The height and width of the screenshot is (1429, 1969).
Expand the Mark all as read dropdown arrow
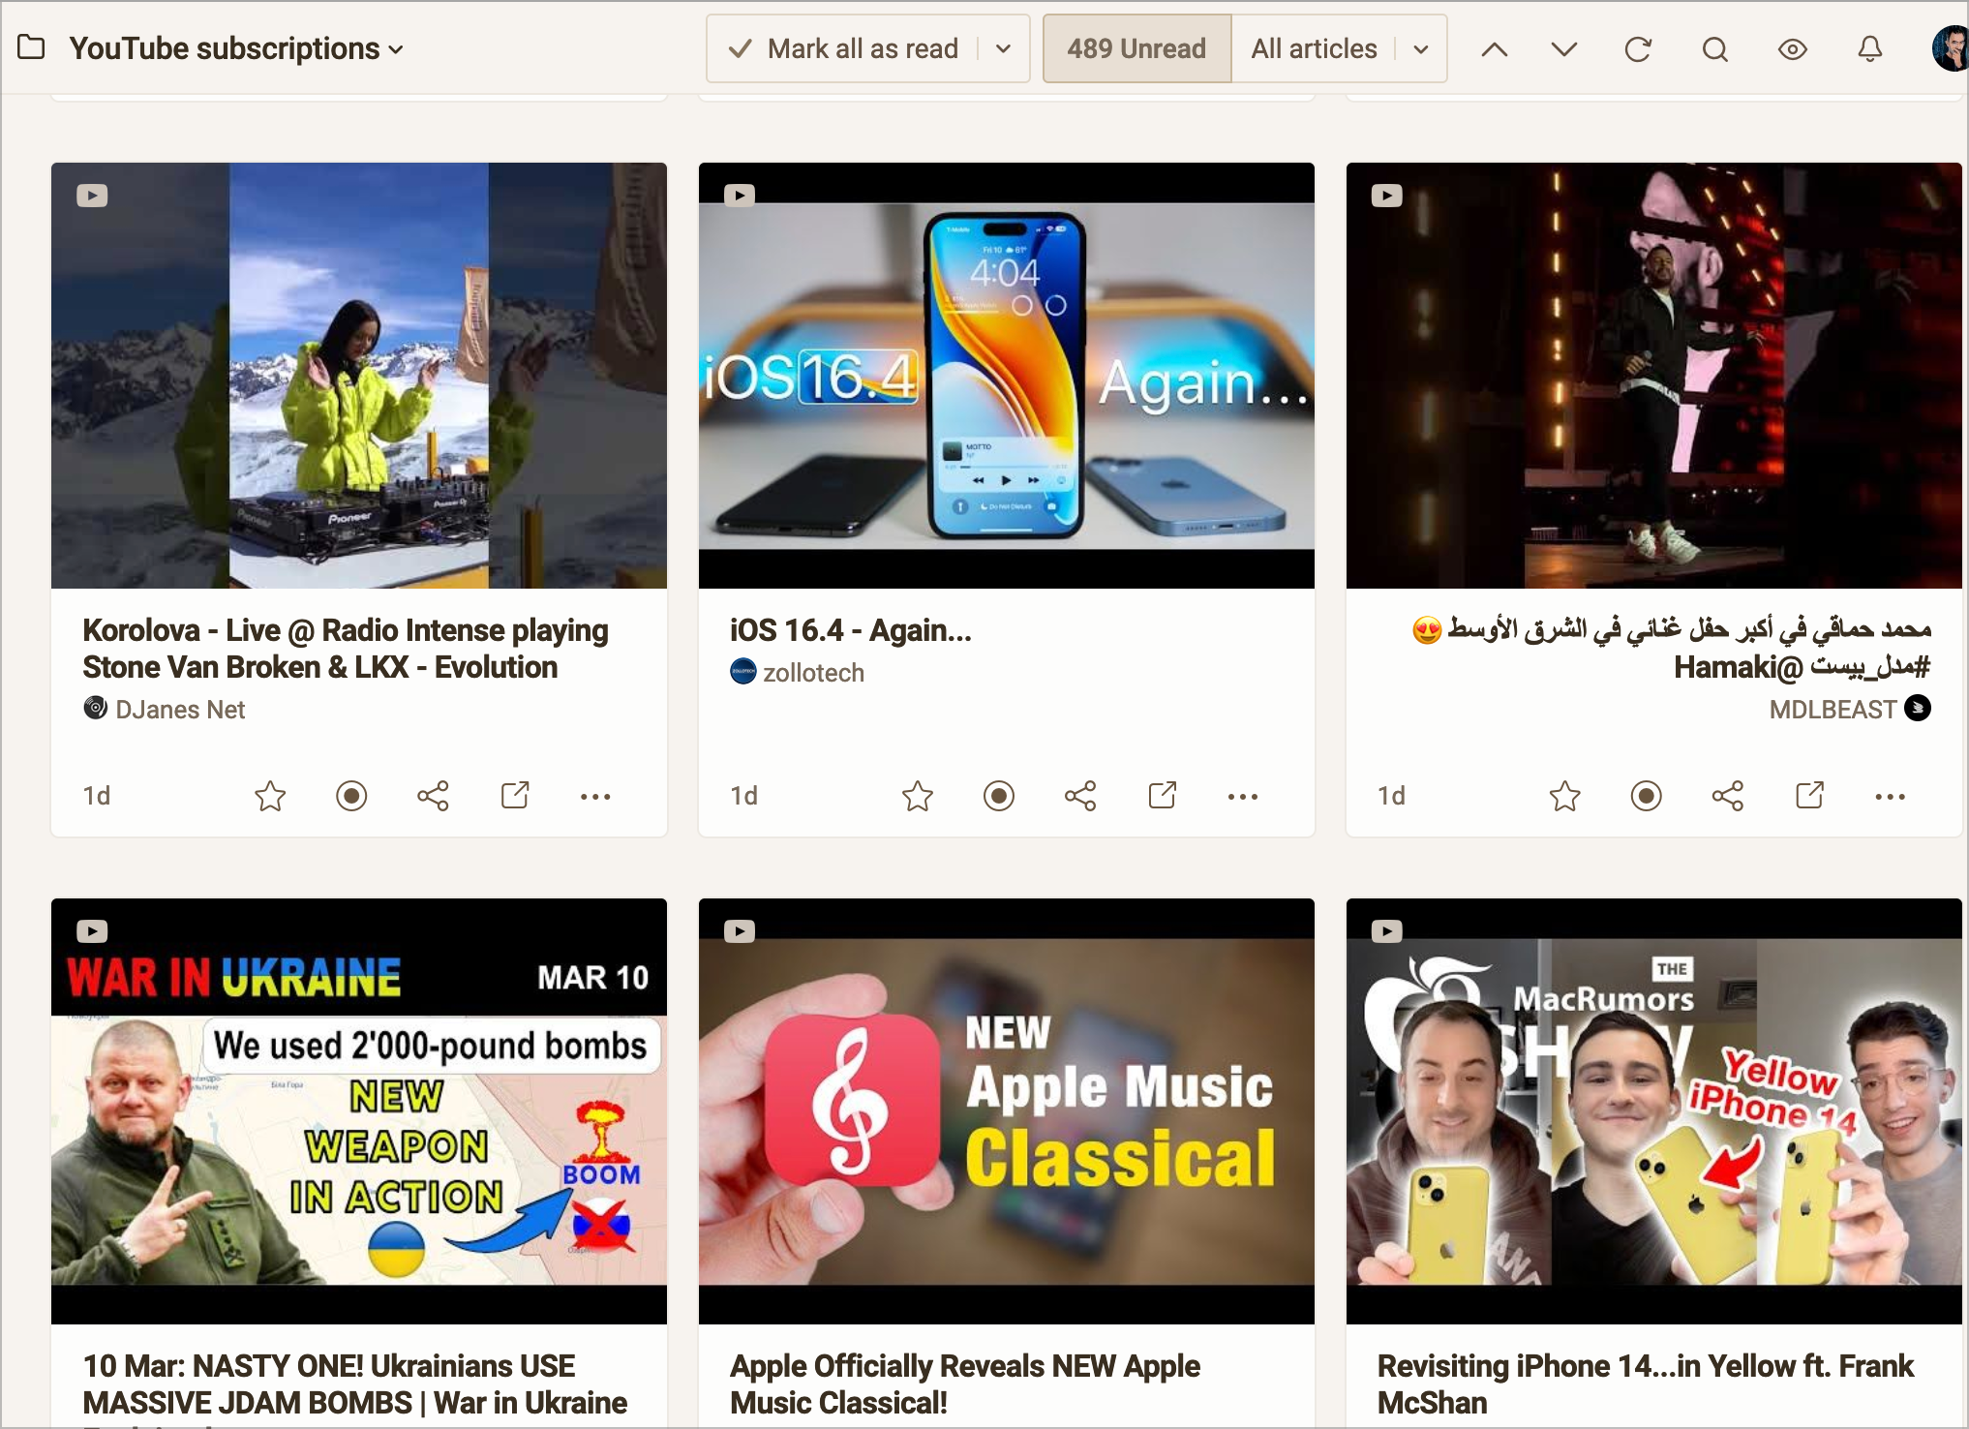click(x=1004, y=47)
